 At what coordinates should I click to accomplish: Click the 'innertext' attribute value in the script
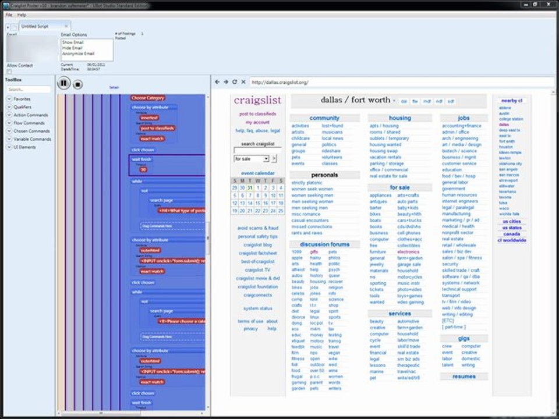149,118
